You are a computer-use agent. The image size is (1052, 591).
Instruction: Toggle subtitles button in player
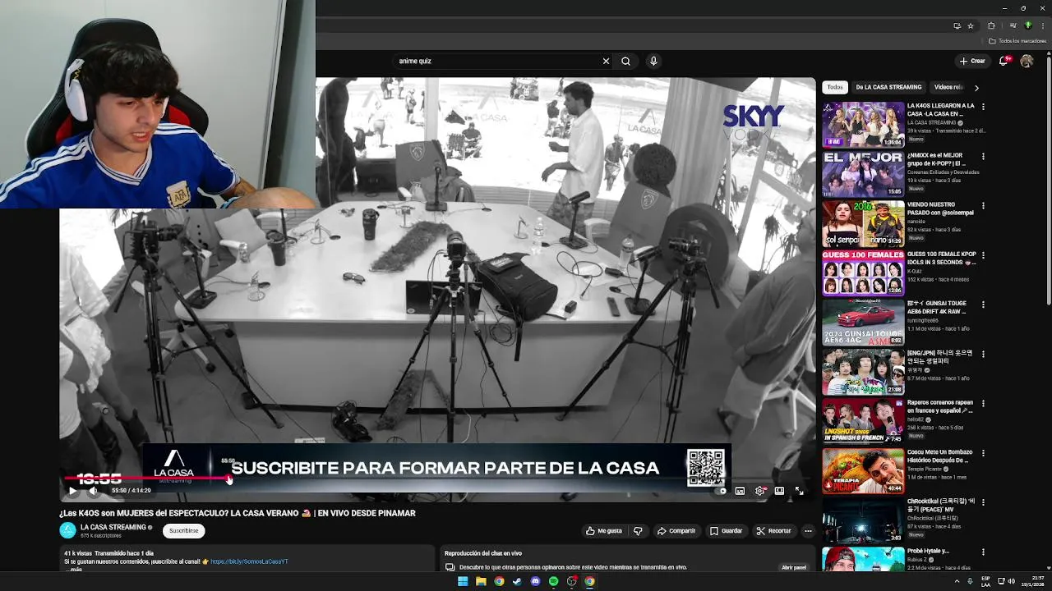pyautogui.click(x=740, y=491)
